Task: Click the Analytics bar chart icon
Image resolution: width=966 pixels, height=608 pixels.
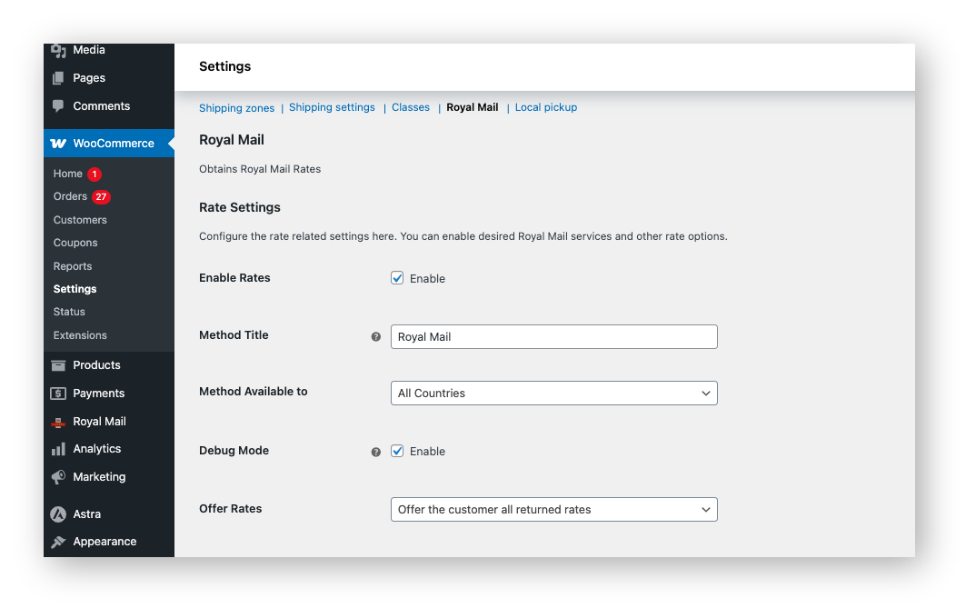Action: pos(58,450)
